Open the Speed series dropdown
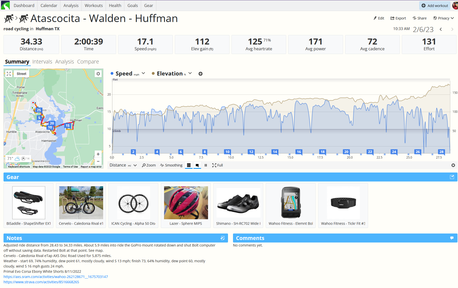This screenshot has height=288, width=458. click(x=143, y=73)
